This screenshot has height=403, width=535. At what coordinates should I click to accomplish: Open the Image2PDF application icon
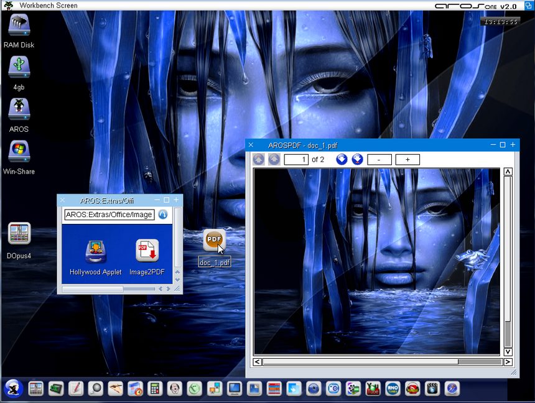click(147, 251)
